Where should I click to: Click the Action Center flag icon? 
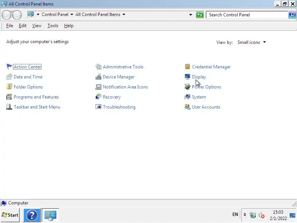click(9, 67)
